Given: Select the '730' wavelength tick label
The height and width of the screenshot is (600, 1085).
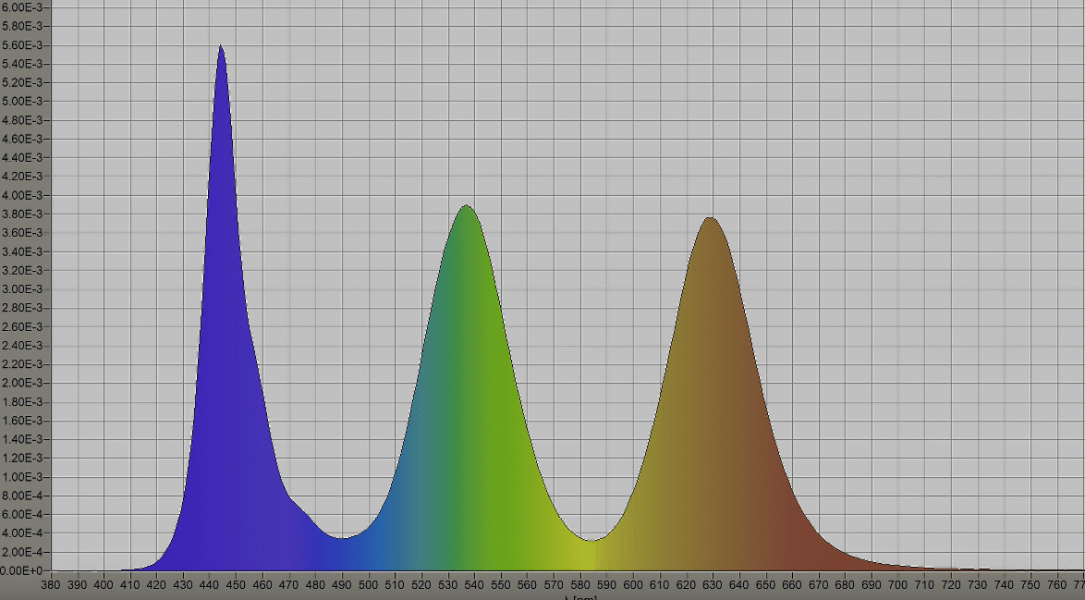Looking at the screenshot, I should coord(977,585).
